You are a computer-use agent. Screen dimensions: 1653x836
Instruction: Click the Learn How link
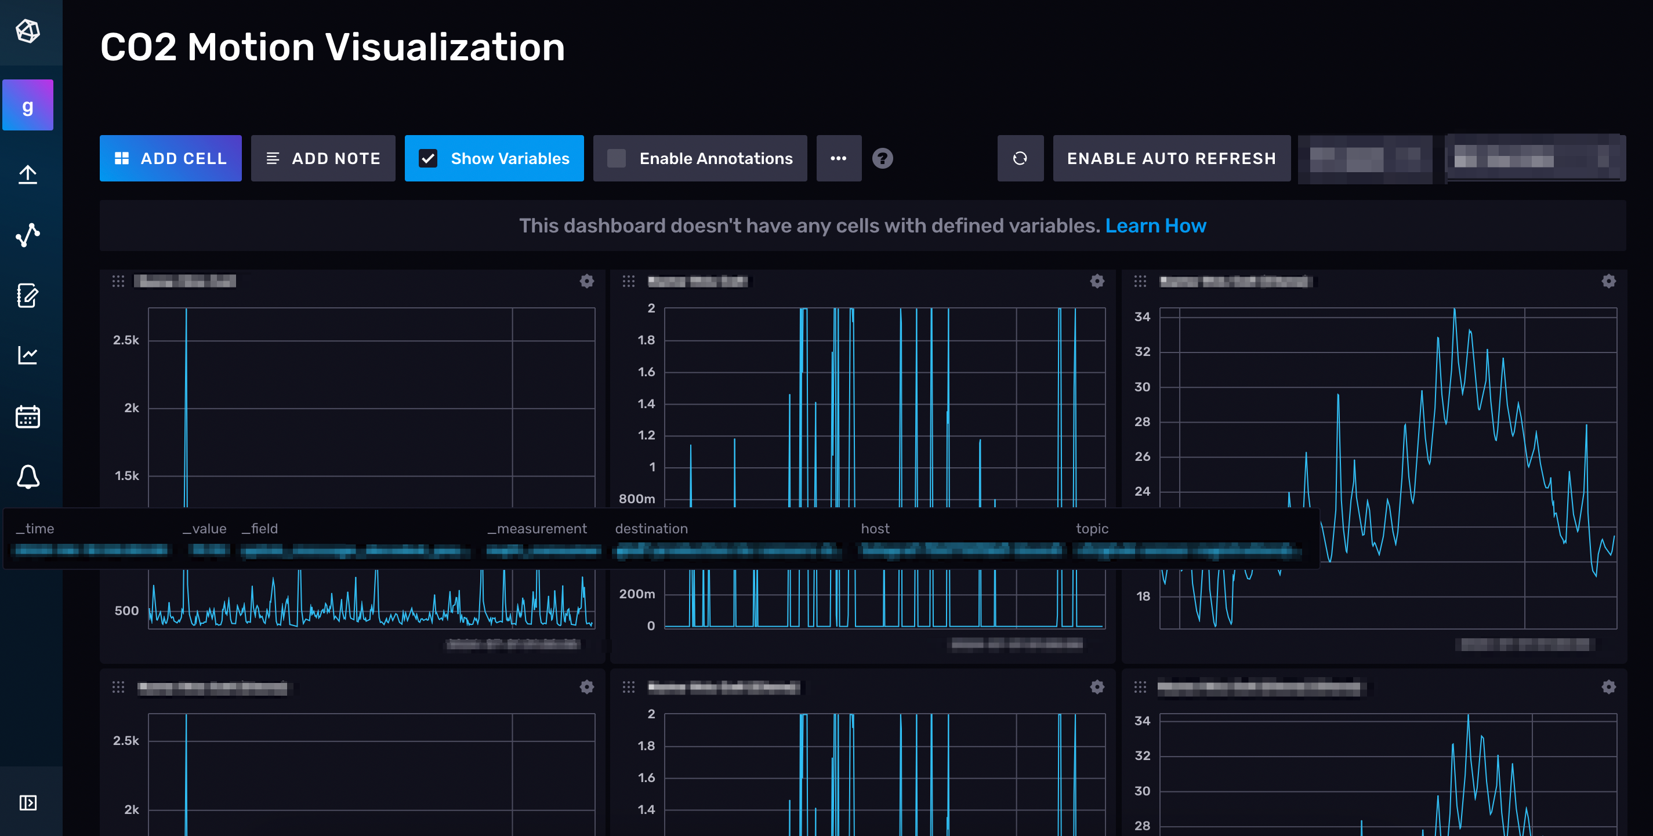pyautogui.click(x=1156, y=225)
